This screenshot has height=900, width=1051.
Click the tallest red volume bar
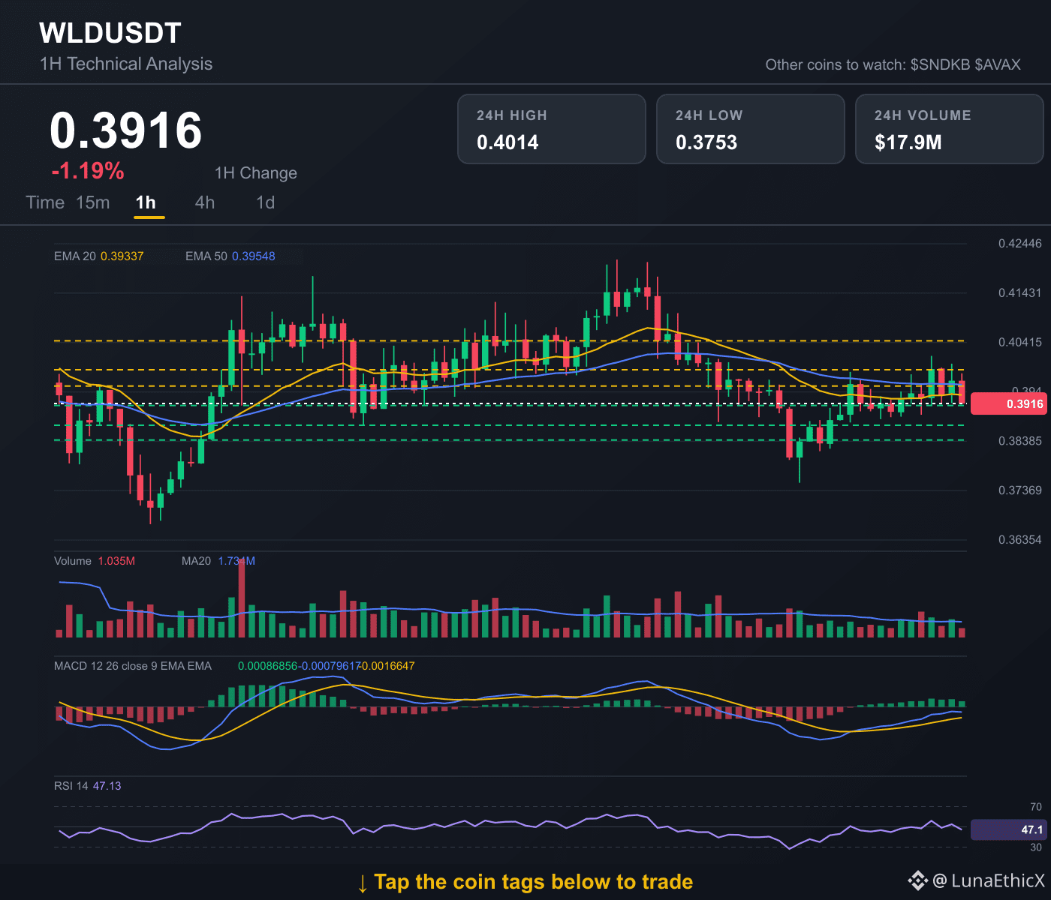pos(242,598)
